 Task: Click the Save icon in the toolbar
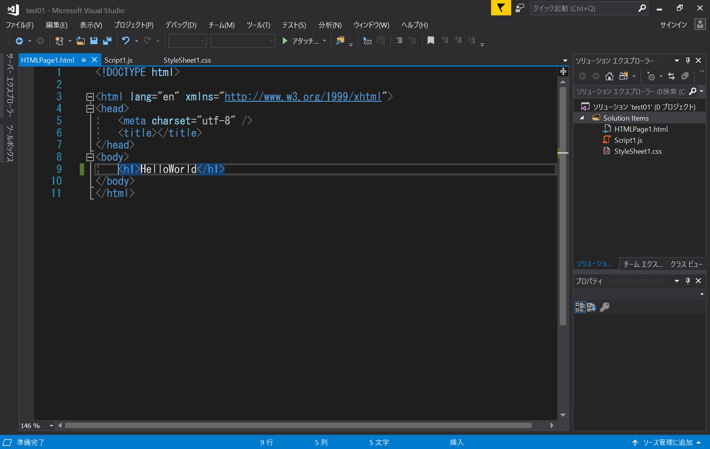pos(94,41)
